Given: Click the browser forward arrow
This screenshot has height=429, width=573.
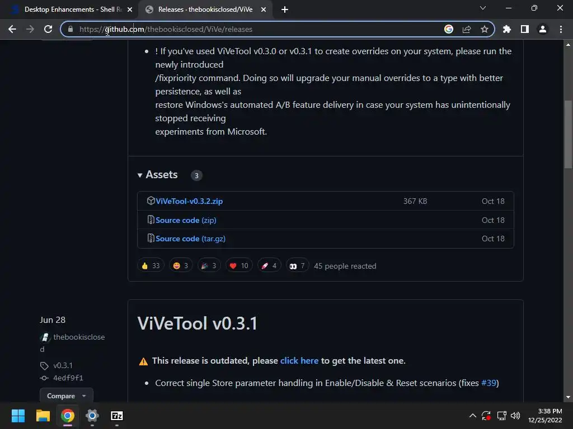Looking at the screenshot, I should click(x=30, y=29).
